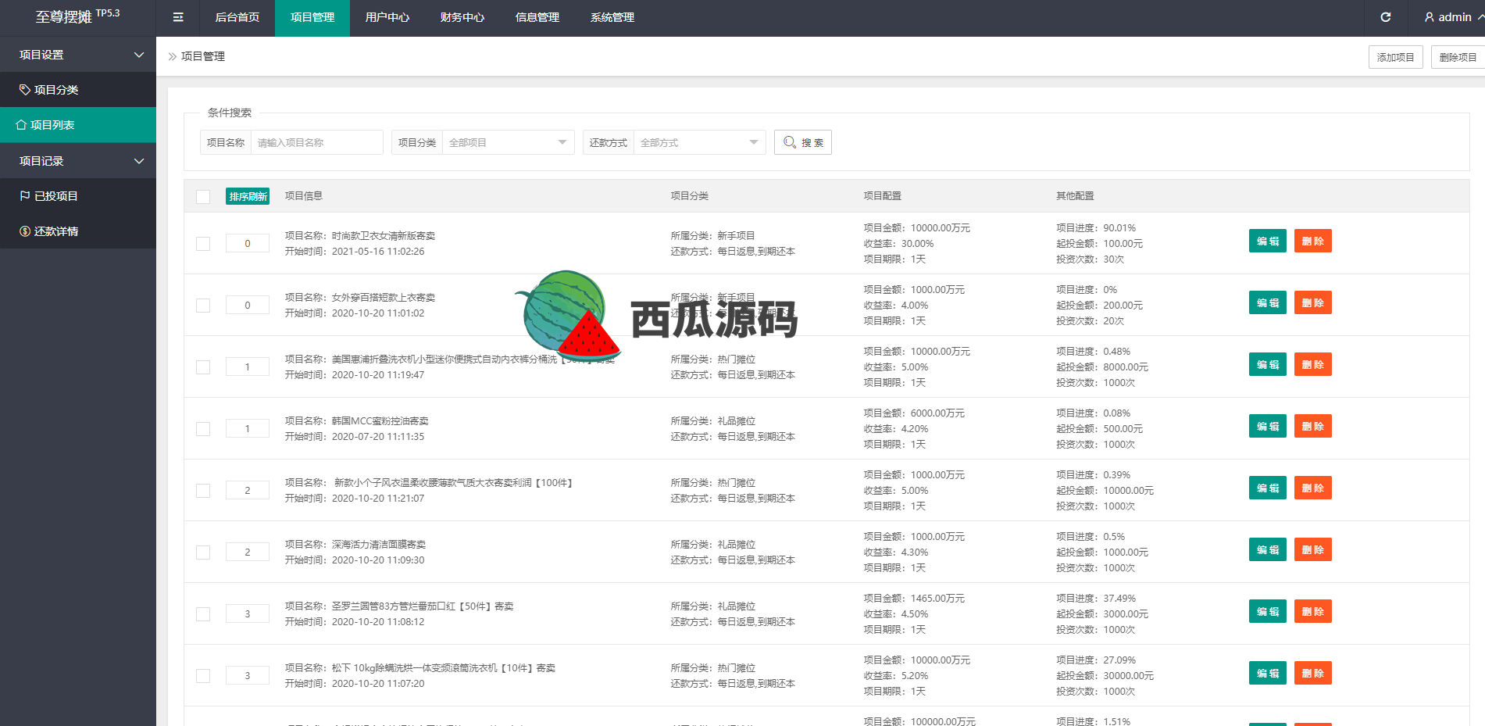Image resolution: width=1485 pixels, height=726 pixels.
Task: Click the 项目信息 column header
Action: [x=304, y=196]
